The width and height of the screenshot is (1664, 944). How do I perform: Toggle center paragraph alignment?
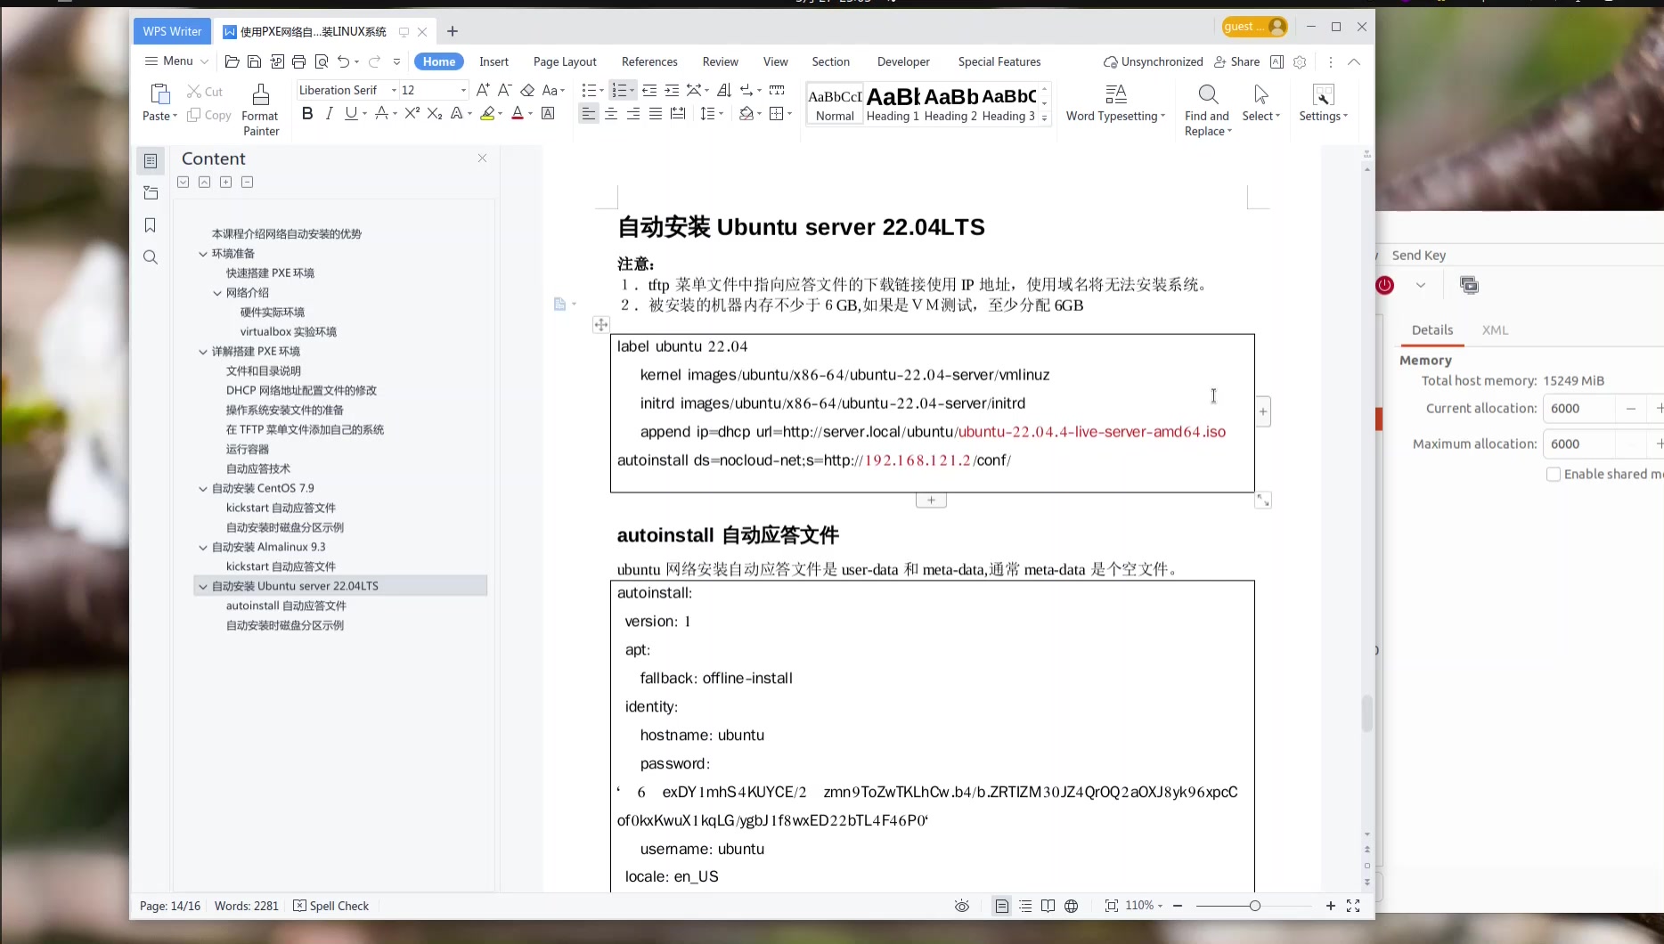tap(610, 114)
